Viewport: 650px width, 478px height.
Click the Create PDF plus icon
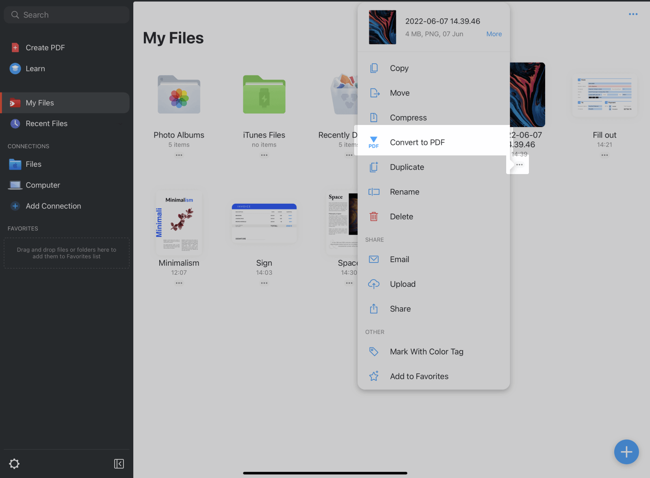(15, 47)
